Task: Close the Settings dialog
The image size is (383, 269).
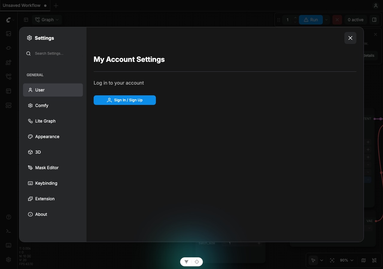Action: point(350,38)
